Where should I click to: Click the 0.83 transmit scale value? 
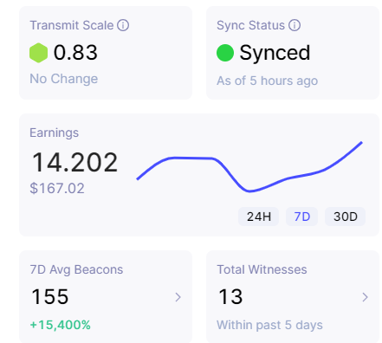[75, 53]
